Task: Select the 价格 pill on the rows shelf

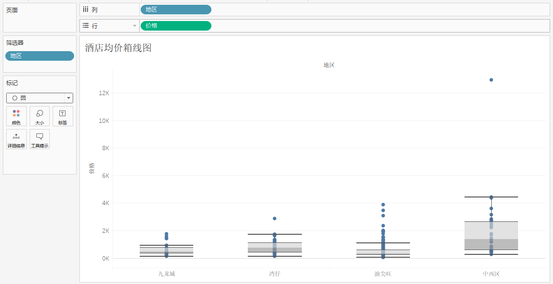Action: tap(176, 26)
